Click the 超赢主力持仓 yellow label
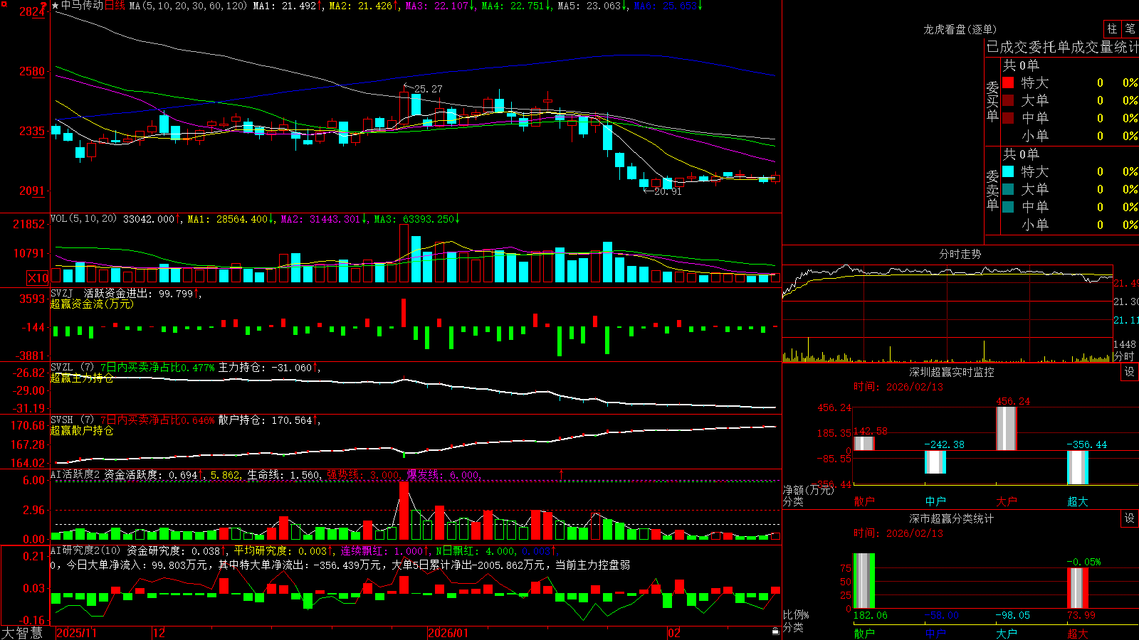This screenshot has width=1139, height=640. click(x=82, y=378)
